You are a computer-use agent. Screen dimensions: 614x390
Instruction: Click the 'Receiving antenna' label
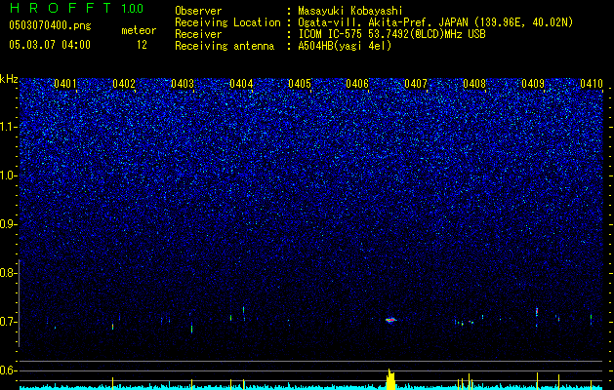coord(225,46)
